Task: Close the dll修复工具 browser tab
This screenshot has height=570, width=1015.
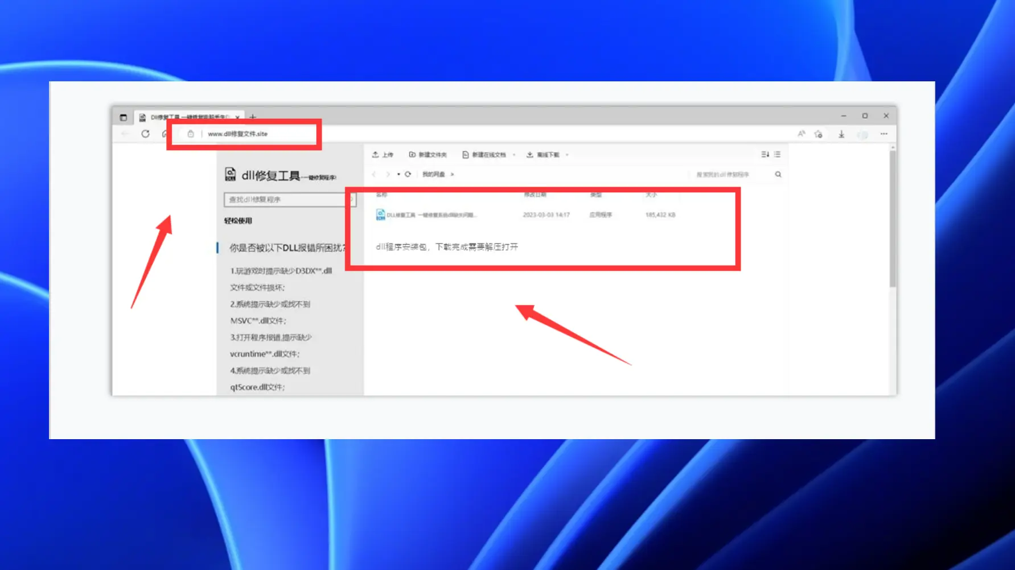Action: click(x=237, y=117)
